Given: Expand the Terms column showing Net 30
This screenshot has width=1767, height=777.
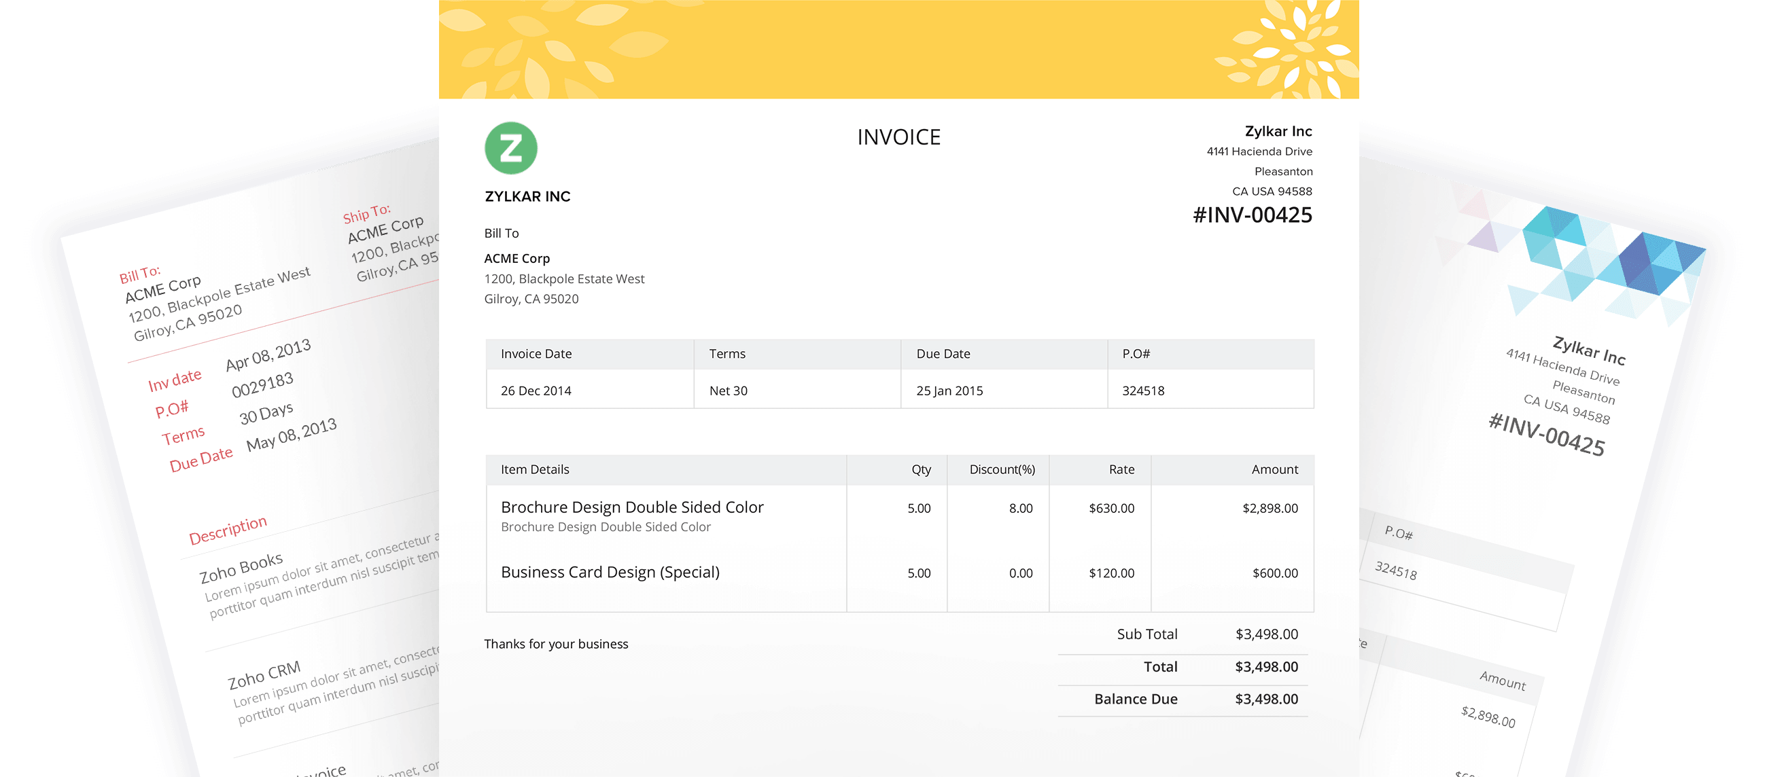Looking at the screenshot, I should point(729,391).
